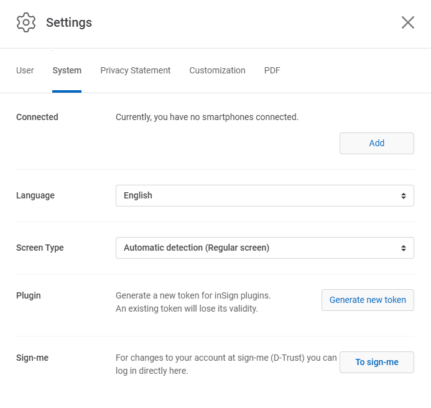Expand the Screen Type dropdown
The width and height of the screenshot is (431, 408).
coord(265,248)
